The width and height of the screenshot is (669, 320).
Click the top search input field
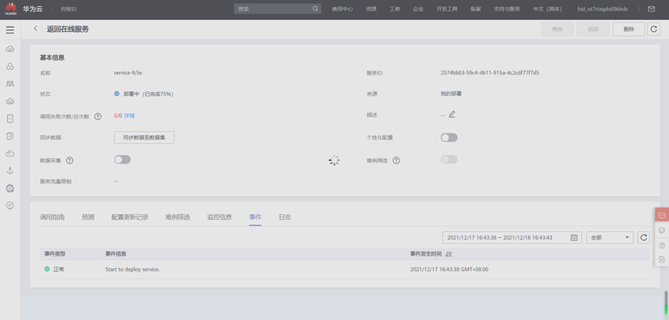[x=278, y=9]
